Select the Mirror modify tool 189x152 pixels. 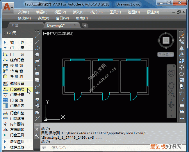[x=182, y=48]
